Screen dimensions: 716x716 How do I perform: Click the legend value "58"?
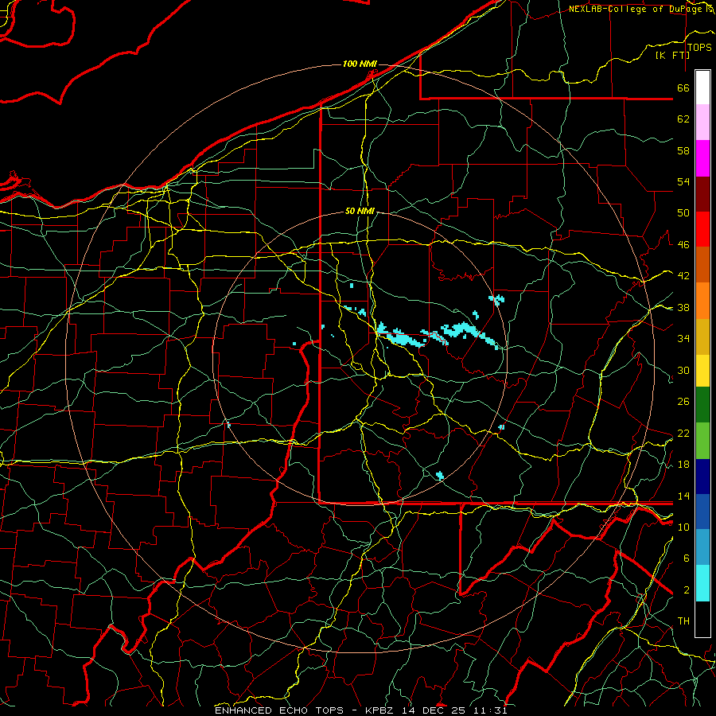pyautogui.click(x=683, y=150)
